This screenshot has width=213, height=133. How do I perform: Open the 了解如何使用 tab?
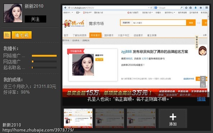tap(80, 35)
